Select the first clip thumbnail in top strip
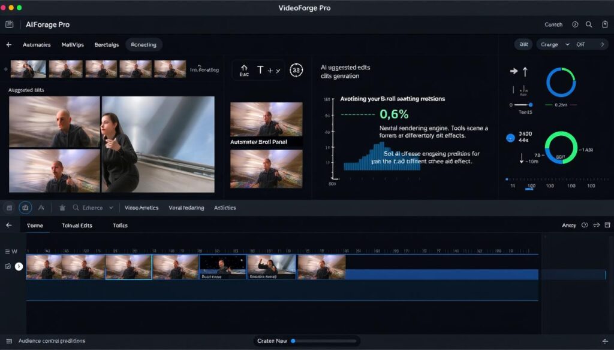The width and height of the screenshot is (614, 350). (28, 69)
